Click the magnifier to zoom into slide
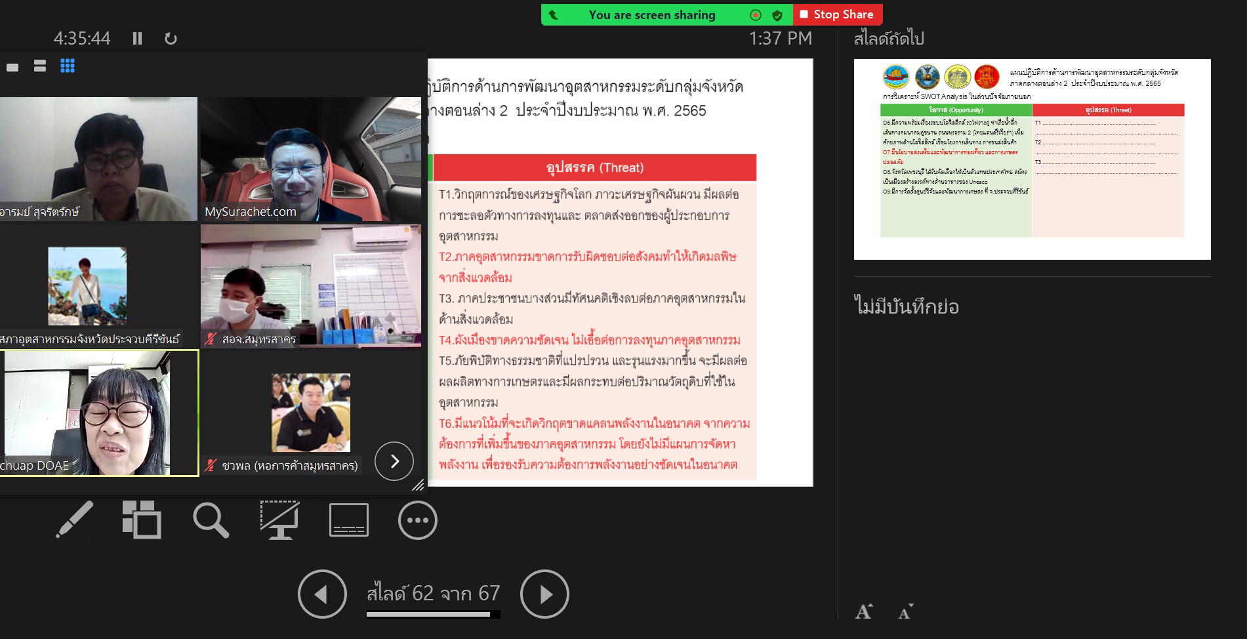 (211, 520)
